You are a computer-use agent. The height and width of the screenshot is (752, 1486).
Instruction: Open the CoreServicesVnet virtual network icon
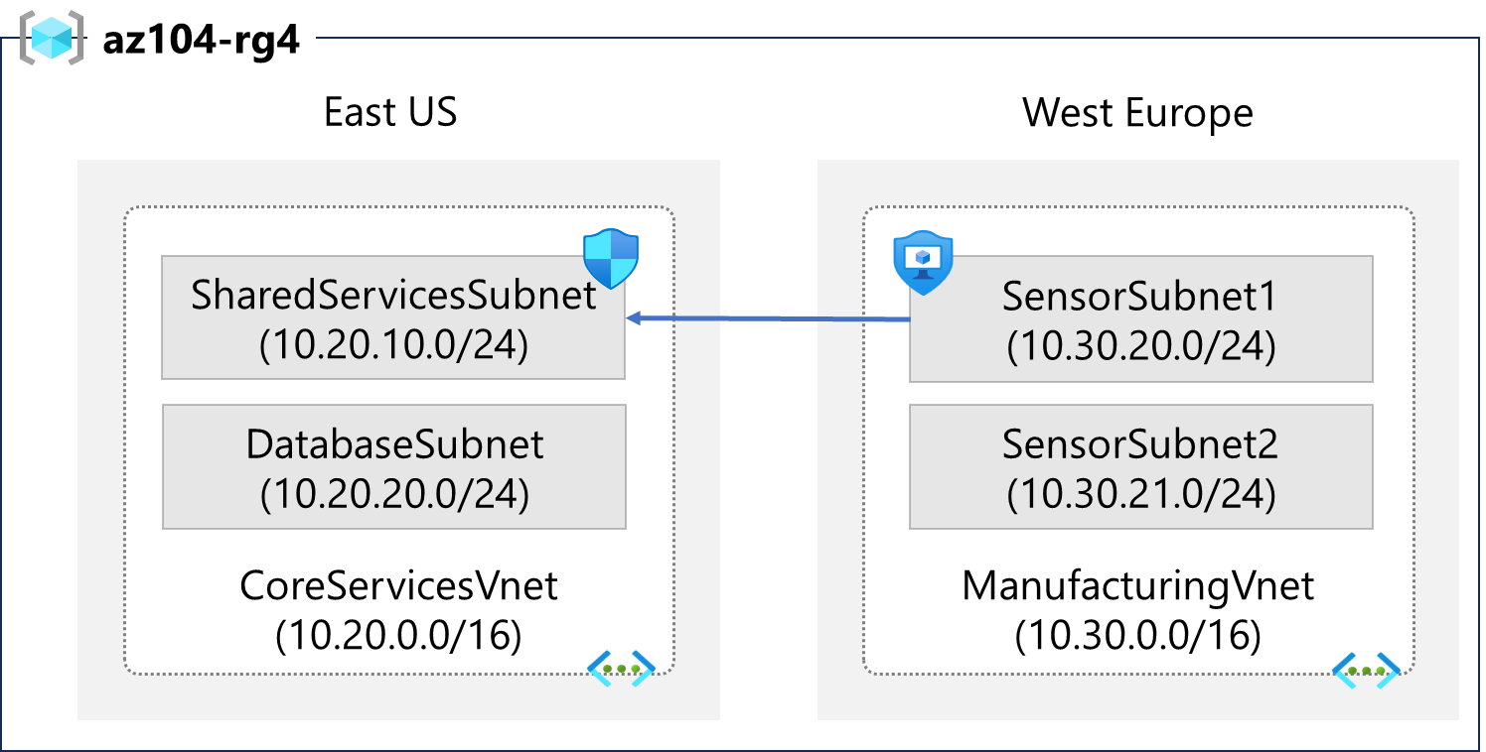[x=621, y=670]
